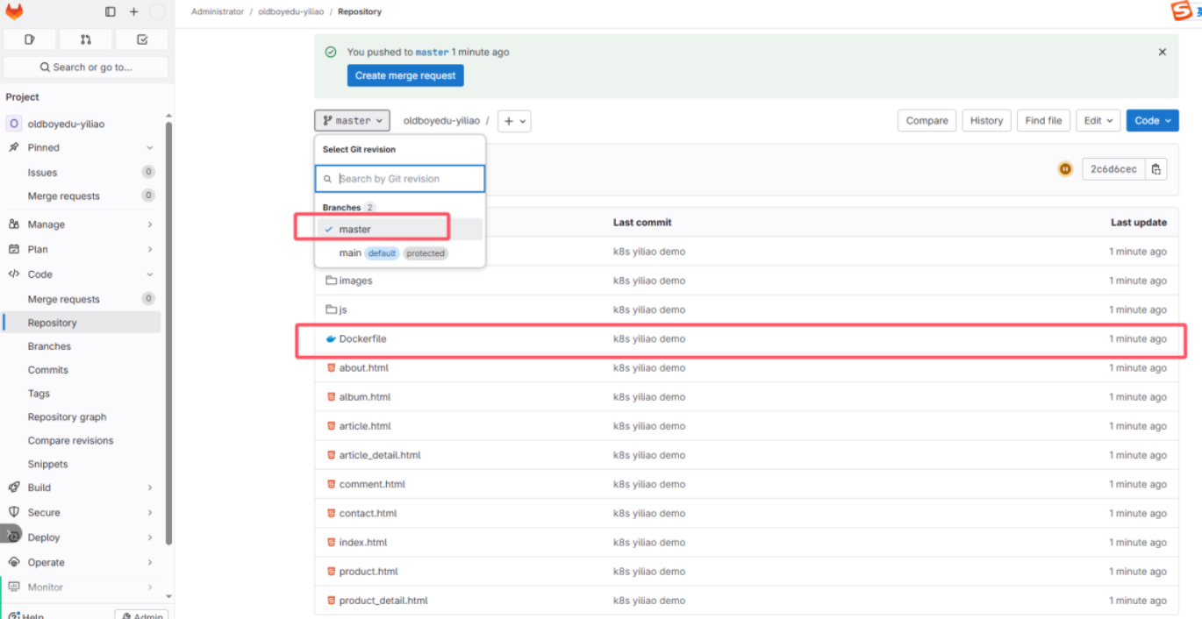The image size is (1202, 619).
Task: Dismiss the pushed-to-master alert banner
Action: [1162, 53]
